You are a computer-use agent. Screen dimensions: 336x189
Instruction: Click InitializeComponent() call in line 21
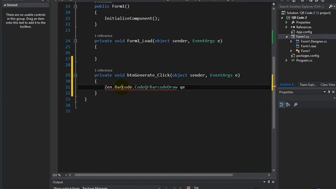132,18
